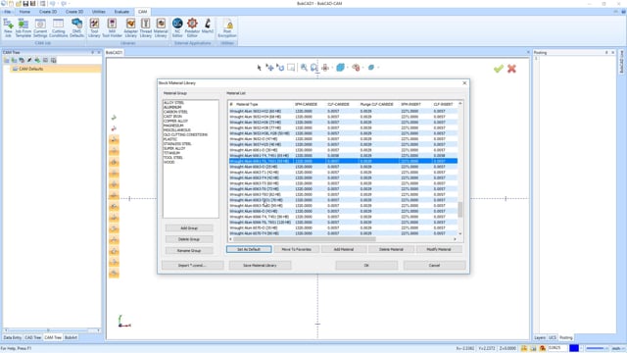The width and height of the screenshot is (627, 353).
Task: Launch the NC Editor icon
Action: coord(177,27)
